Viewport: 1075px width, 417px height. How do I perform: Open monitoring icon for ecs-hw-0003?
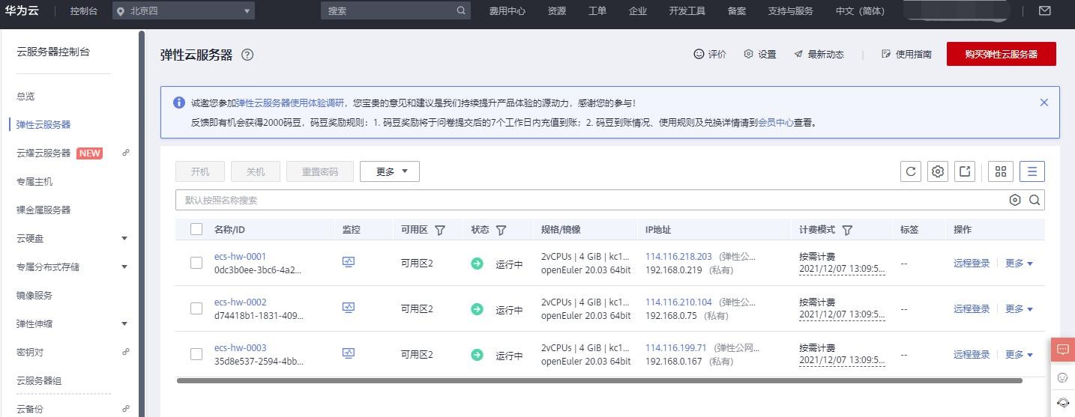pos(348,353)
